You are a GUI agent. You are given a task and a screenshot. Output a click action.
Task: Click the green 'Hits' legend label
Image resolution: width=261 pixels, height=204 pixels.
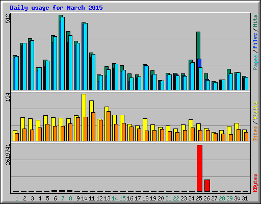click(255, 21)
